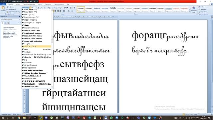Viewport: 213px width, 120px height.
Task: Click the Вырезать cut button
Action: [10, 7]
